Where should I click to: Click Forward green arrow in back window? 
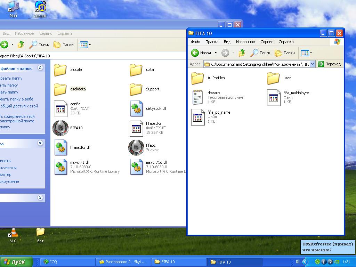pyautogui.click(x=4, y=44)
